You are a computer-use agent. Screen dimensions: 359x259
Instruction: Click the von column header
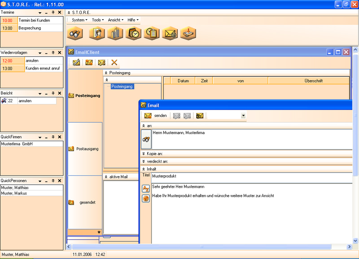click(241, 81)
